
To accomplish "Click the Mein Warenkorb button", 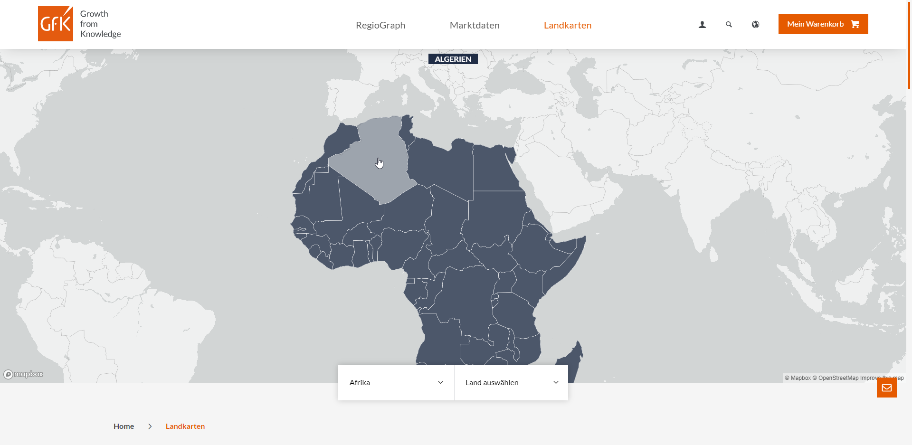I will pyautogui.click(x=815, y=24).
